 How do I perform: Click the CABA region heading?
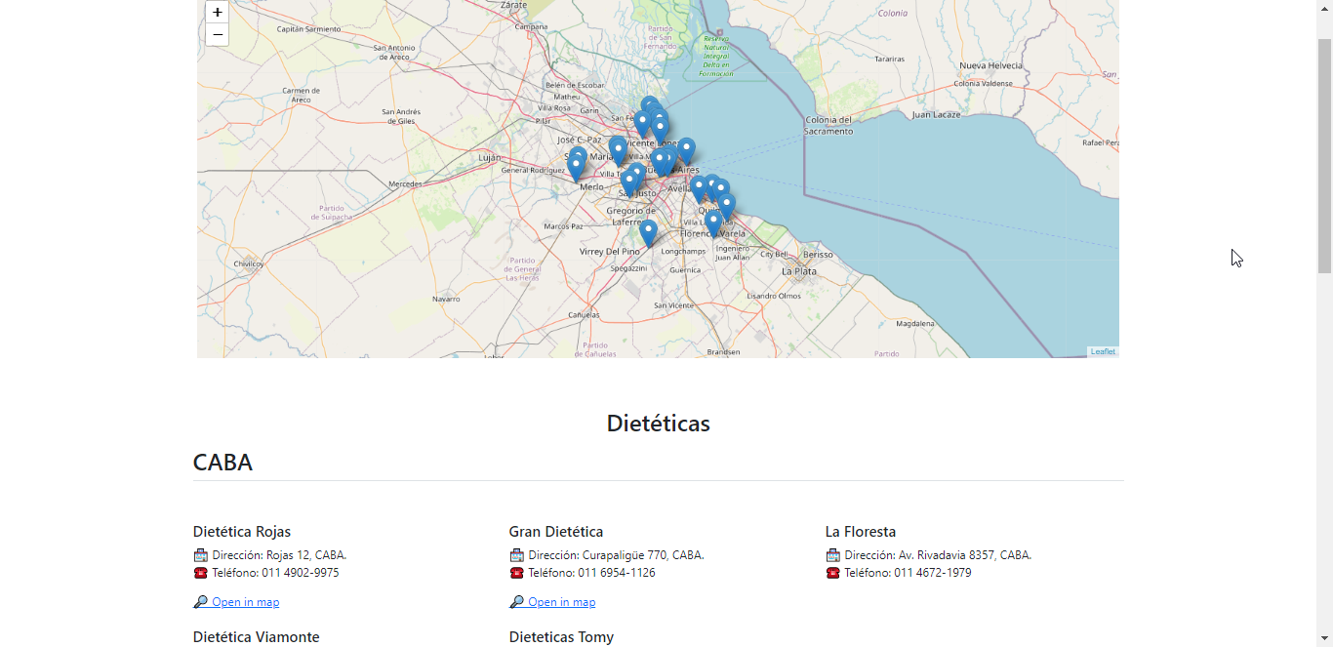pyautogui.click(x=222, y=463)
